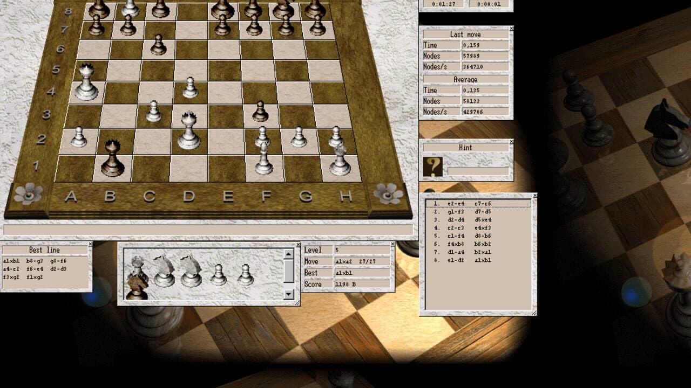Click the down arrow on the captured pieces scrollbar
Image resolution: width=691 pixels, height=388 pixels.
(289, 293)
